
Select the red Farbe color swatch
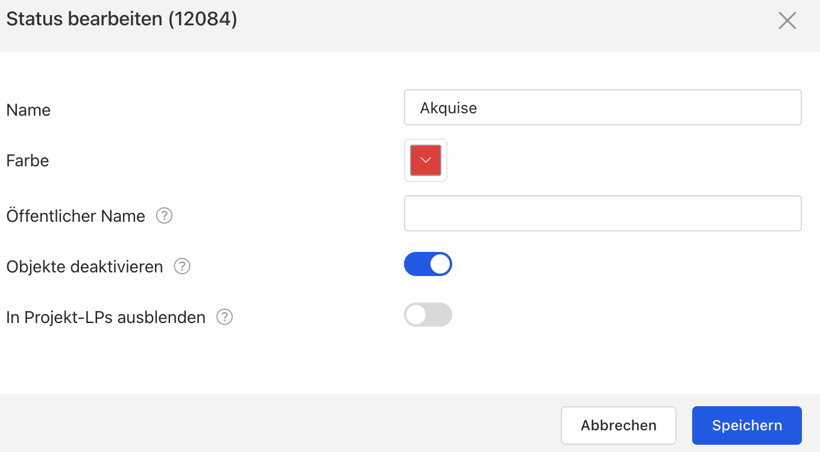[x=426, y=160]
